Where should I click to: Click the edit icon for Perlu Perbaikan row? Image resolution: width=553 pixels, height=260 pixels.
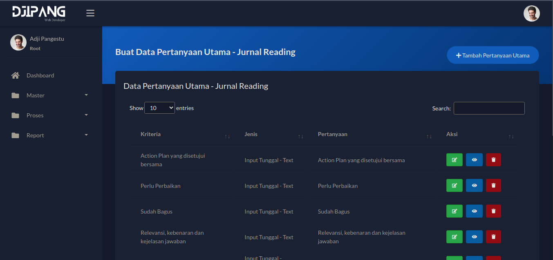[x=454, y=185]
